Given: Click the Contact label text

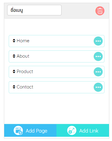Looking at the screenshot, I should 25,87.
